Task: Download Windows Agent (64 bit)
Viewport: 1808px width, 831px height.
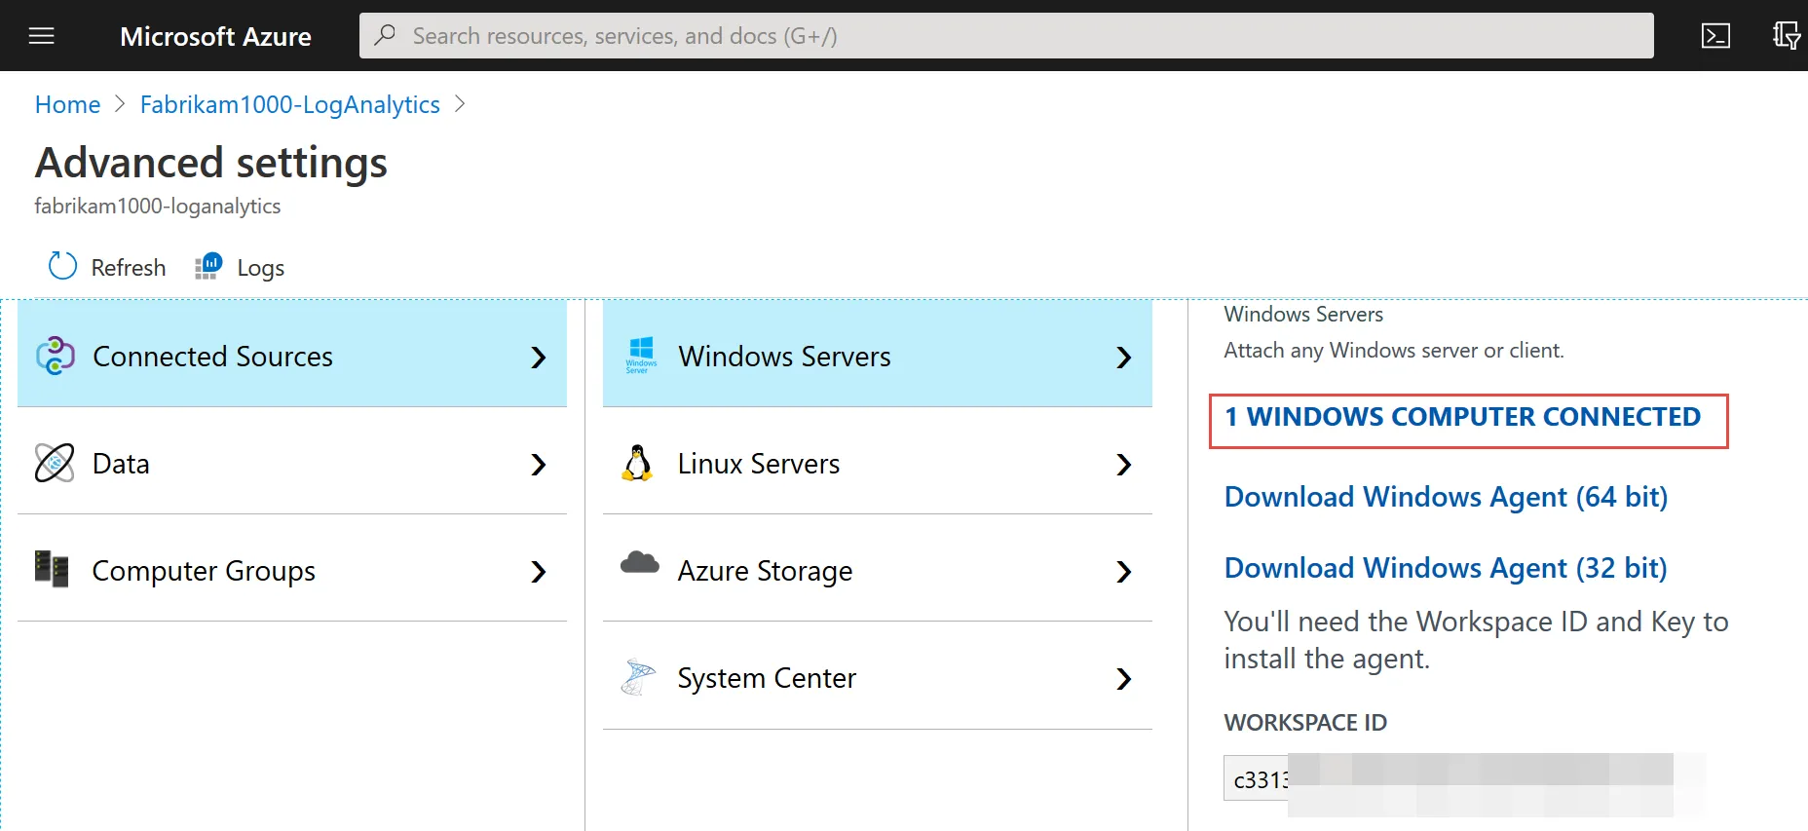Action: pos(1446,497)
